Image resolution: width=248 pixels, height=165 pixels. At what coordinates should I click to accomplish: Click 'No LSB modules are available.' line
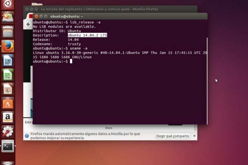point(64,26)
